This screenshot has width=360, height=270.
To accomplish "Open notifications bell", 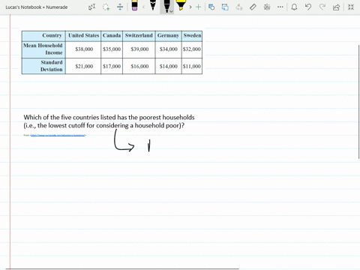I will click(294, 7).
